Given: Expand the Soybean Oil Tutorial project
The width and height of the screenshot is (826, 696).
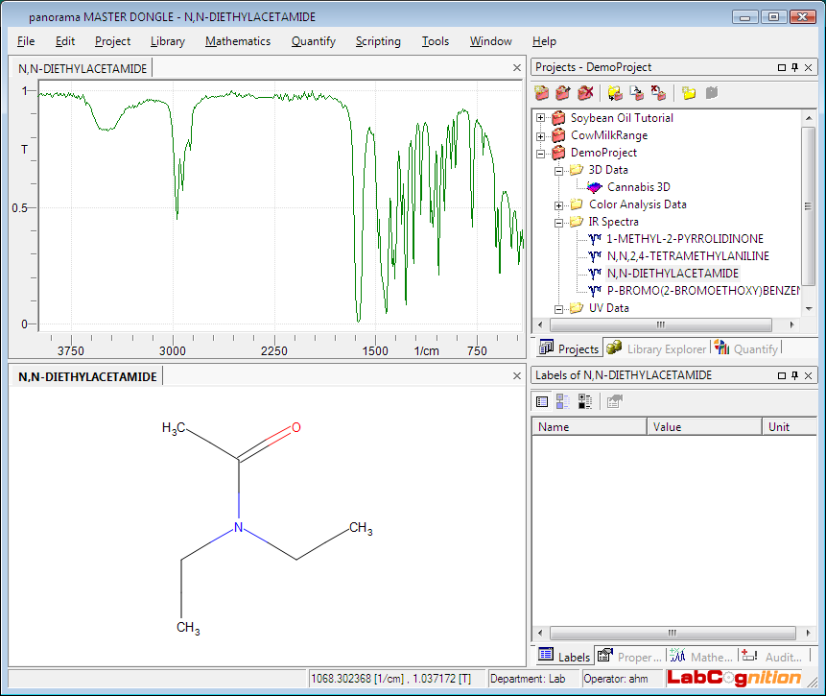Looking at the screenshot, I should 541,118.
